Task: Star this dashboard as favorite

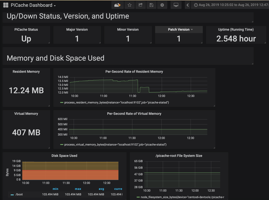Action: click(x=129, y=5)
